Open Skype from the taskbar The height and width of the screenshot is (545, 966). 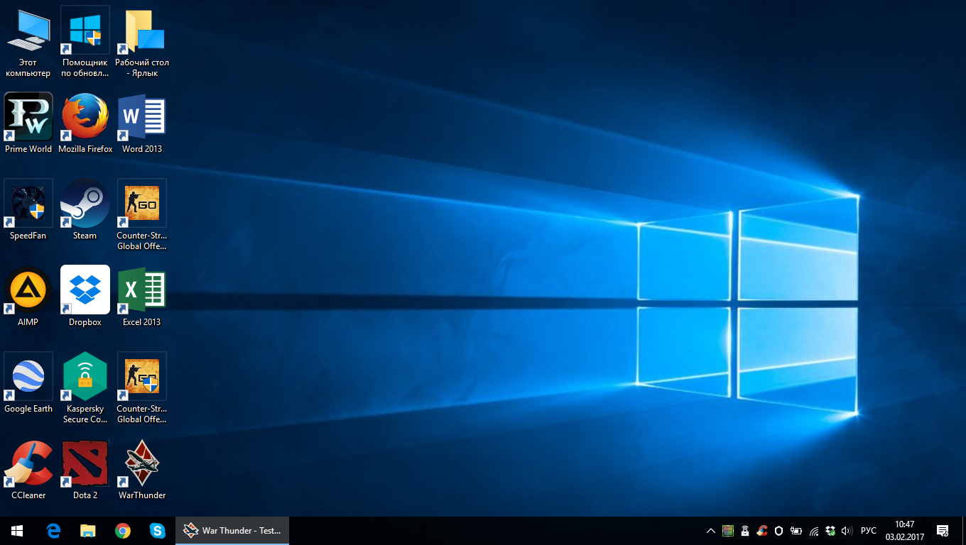click(158, 531)
